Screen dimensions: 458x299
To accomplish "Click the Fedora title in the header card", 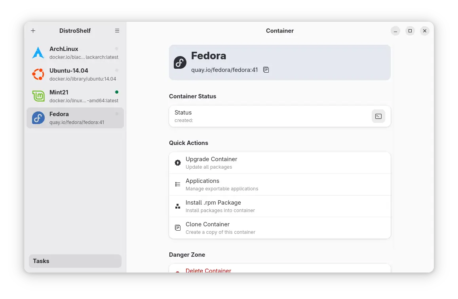I will (209, 56).
